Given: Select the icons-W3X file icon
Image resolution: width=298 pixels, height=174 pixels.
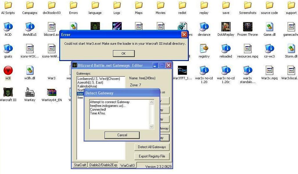Looking at the screenshot, I should click(x=30, y=49).
